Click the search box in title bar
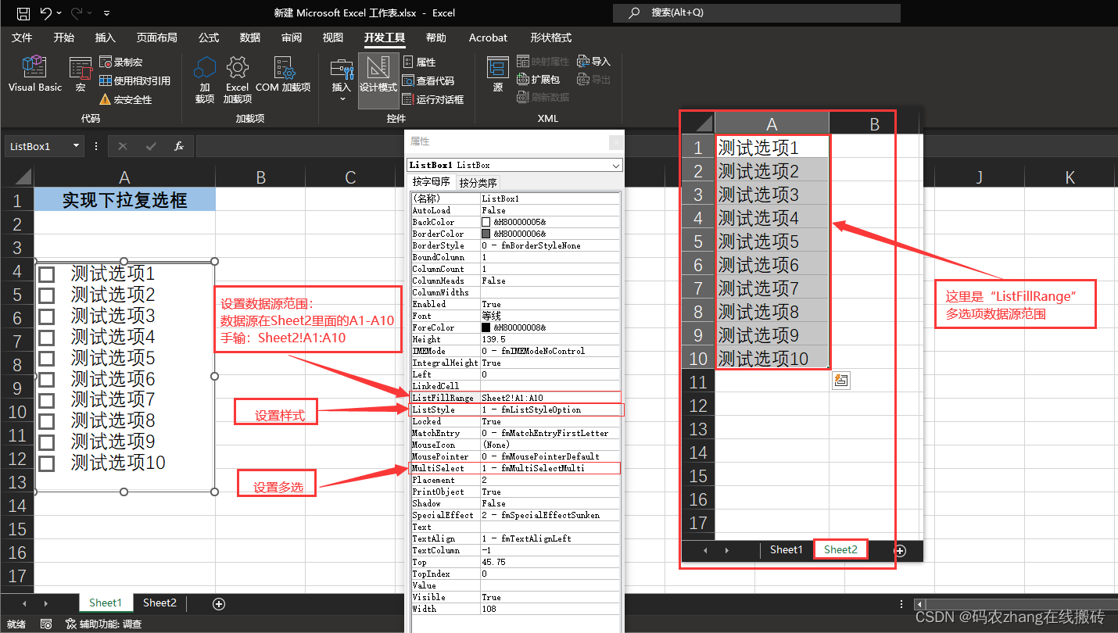 [x=757, y=13]
